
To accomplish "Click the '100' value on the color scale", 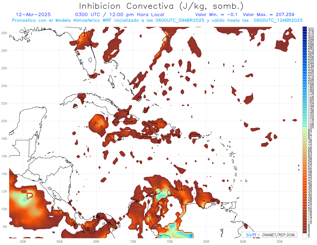I will pos(311,127).
